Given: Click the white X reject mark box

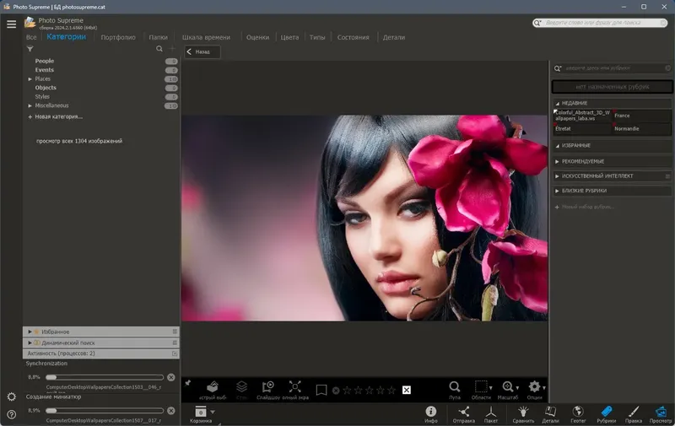Looking at the screenshot, I should coord(406,390).
